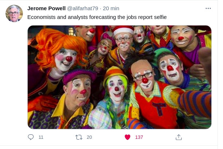Reply to Jerome Powell's tweet

tap(31, 137)
